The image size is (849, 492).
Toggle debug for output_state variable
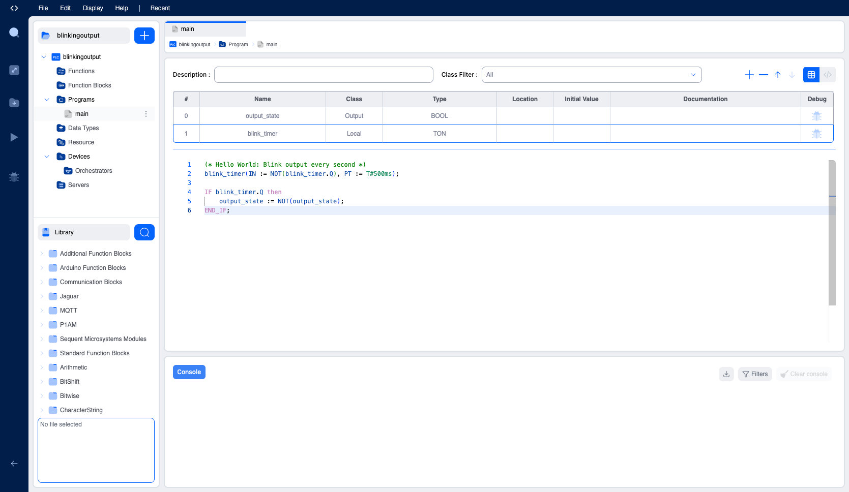(817, 116)
